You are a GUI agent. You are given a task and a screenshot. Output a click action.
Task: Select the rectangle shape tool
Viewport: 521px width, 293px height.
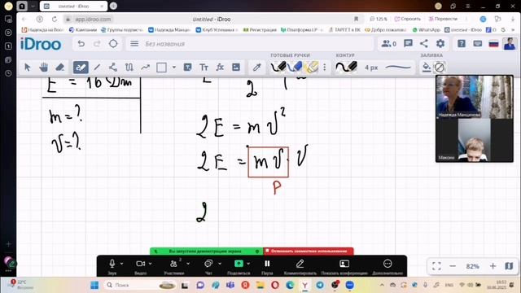161,68
